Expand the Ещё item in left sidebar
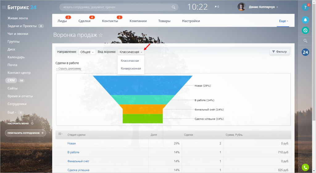 12,112
